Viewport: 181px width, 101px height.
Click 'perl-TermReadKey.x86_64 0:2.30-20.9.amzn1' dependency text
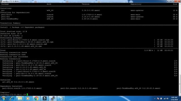(x=138, y=88)
